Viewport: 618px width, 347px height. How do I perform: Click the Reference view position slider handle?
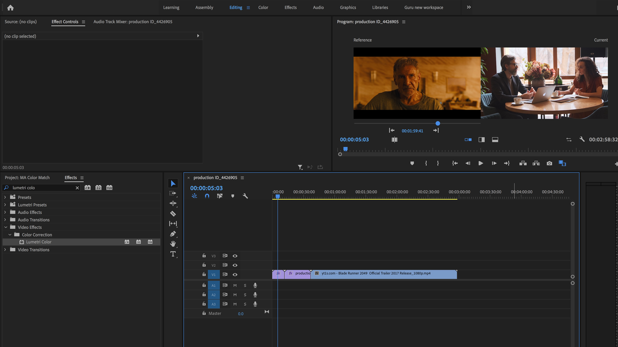[438, 123]
